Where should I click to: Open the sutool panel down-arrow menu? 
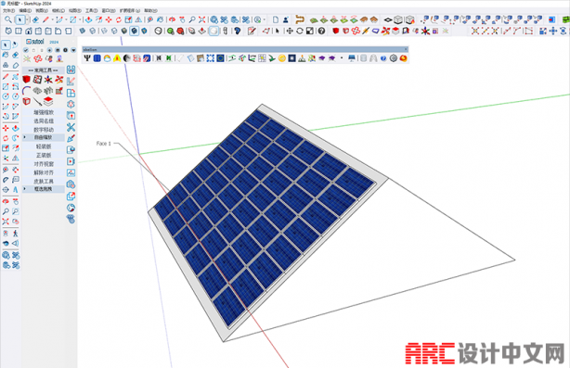(x=73, y=50)
